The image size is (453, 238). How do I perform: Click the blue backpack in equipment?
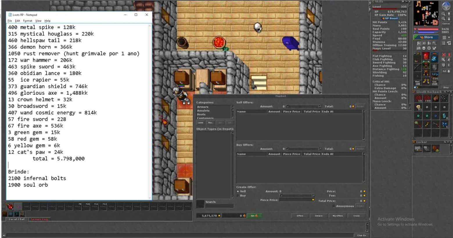pyautogui.click(x=434, y=59)
